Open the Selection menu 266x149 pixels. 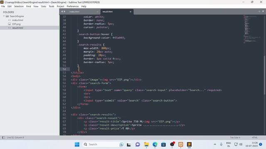[19, 7]
